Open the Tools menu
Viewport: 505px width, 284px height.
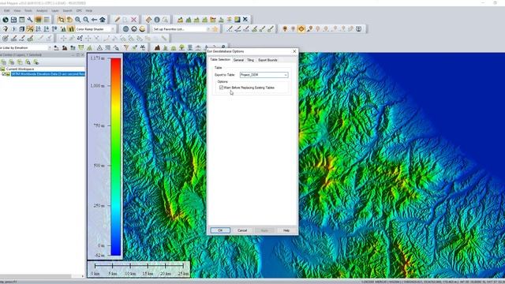[28, 10]
